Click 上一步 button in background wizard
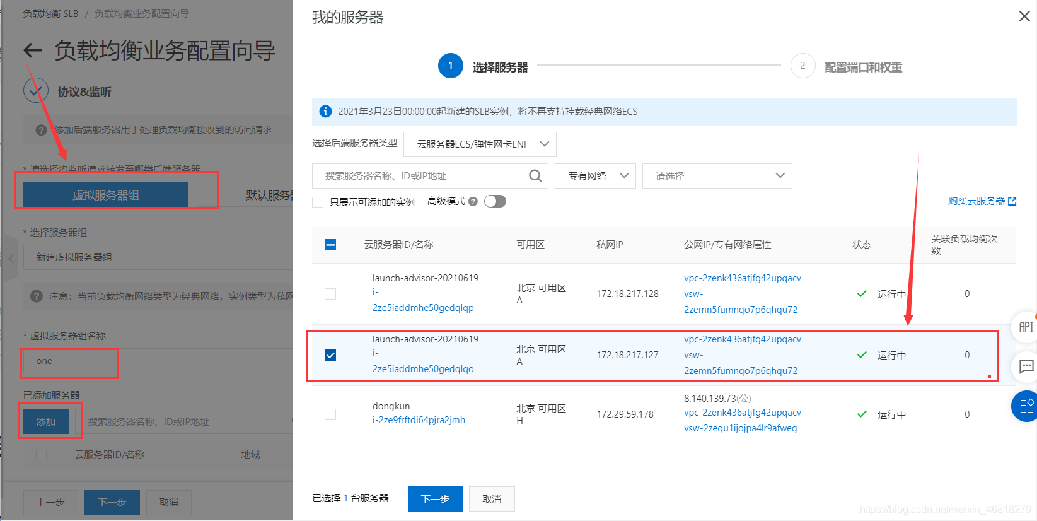 click(x=50, y=503)
